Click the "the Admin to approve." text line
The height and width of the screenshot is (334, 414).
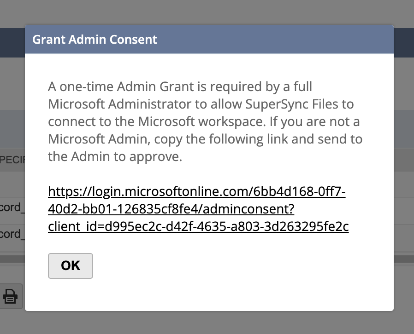point(115,157)
